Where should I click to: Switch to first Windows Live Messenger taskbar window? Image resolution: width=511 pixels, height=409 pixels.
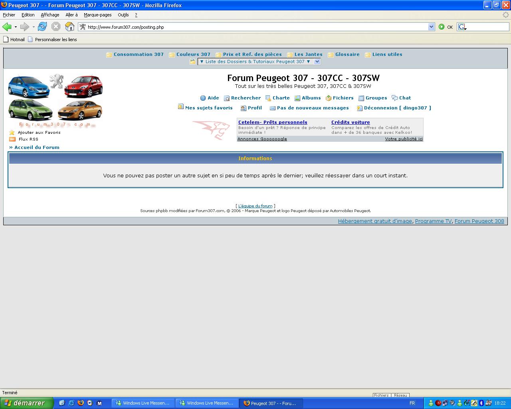tap(143, 403)
